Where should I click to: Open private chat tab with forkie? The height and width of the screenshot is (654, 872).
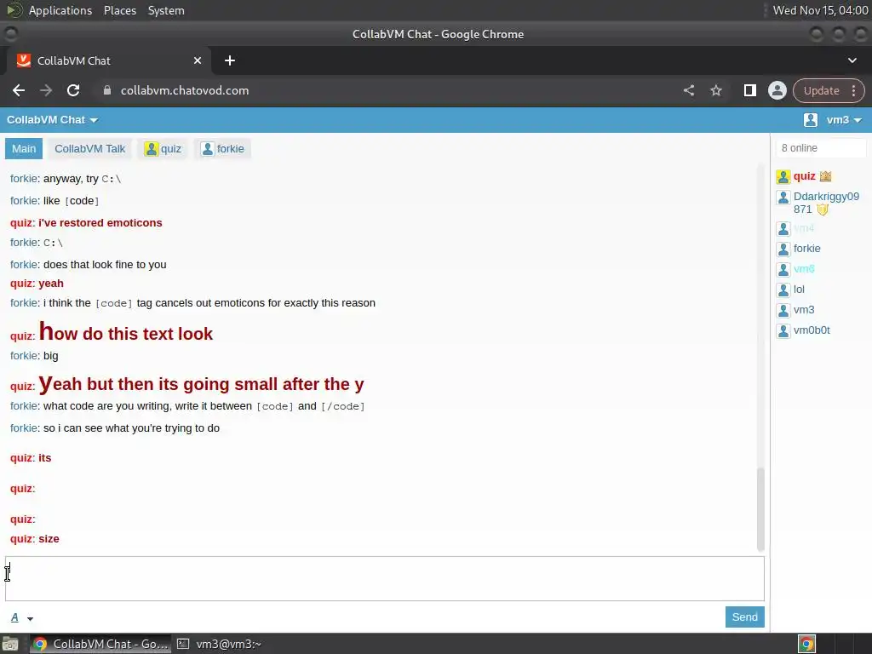pos(222,149)
